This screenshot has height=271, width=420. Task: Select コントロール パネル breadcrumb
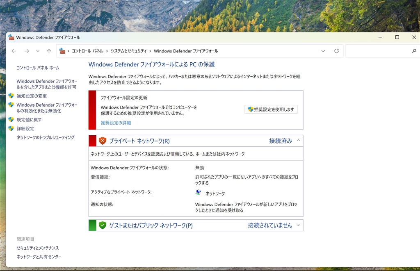tap(87, 51)
